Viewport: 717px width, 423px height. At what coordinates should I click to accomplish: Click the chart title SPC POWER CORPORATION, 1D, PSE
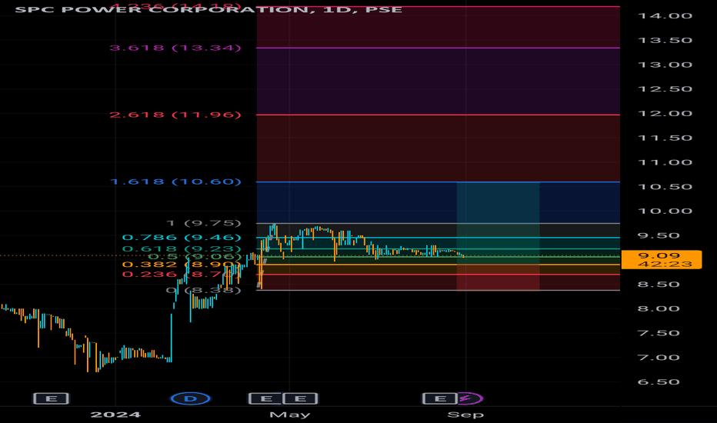coord(208,9)
